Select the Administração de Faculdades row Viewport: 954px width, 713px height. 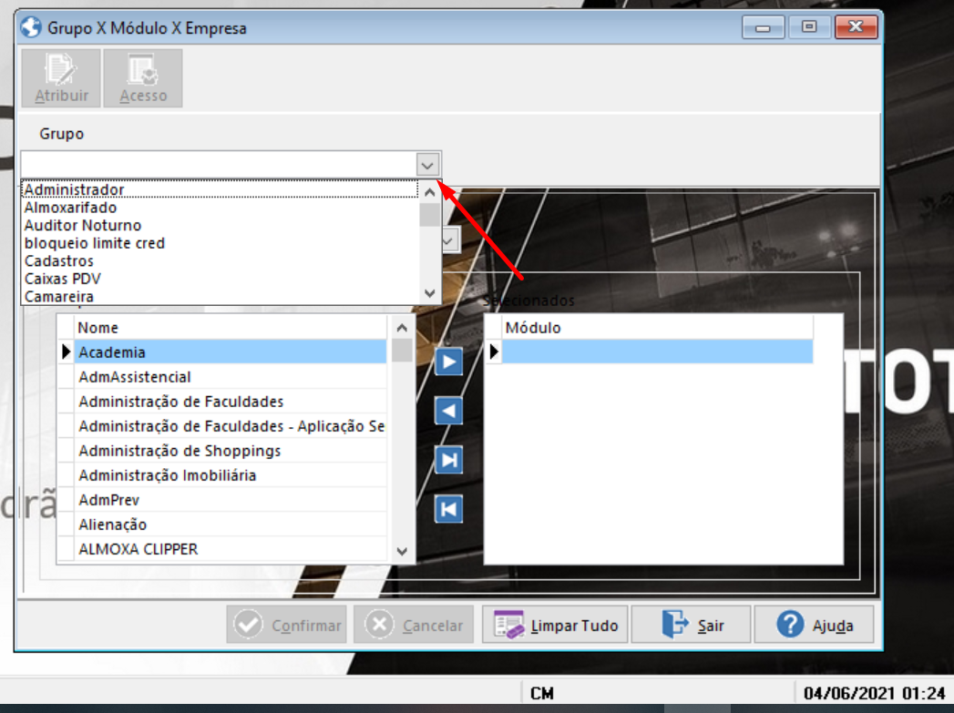point(231,402)
